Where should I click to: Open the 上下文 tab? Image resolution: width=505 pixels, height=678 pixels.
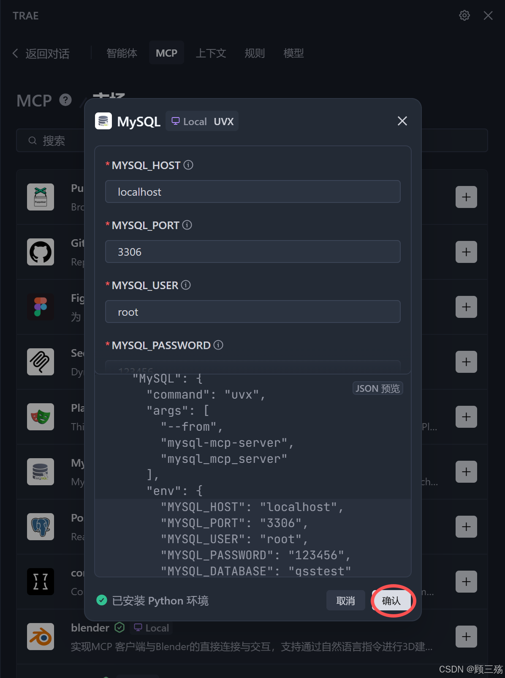(x=211, y=53)
